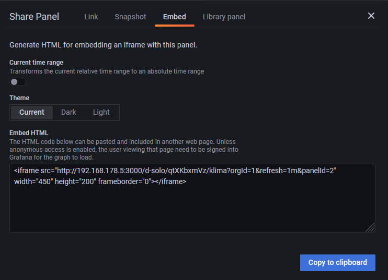Click the "Current time range" label
The image size is (388, 280).
click(x=36, y=63)
